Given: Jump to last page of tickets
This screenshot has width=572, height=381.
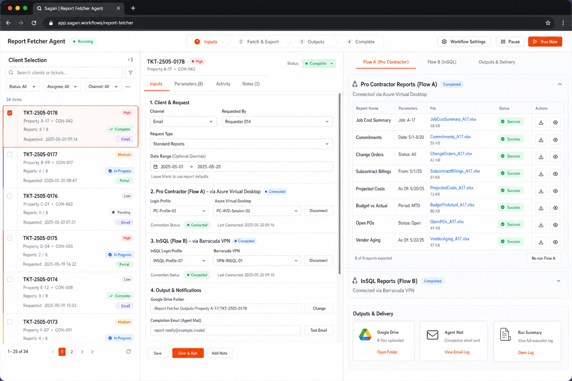Looking at the screenshot, I should pos(92,352).
